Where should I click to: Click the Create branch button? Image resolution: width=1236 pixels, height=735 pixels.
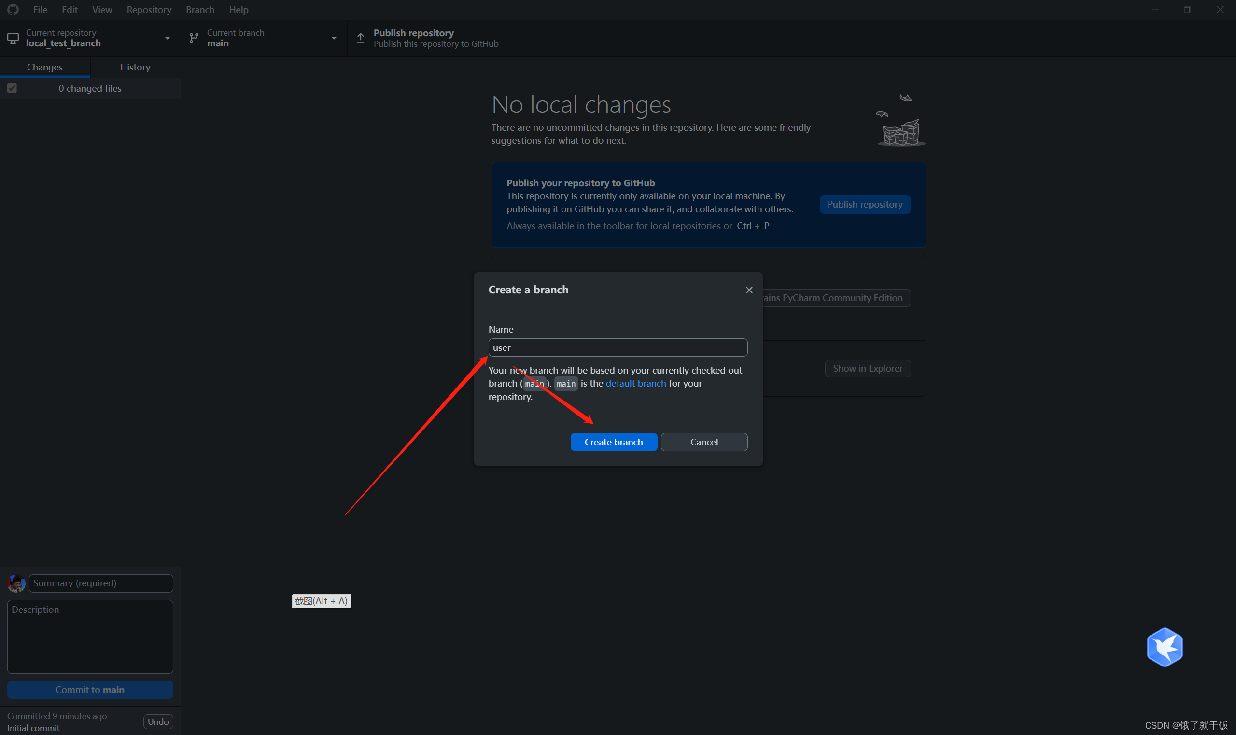pyautogui.click(x=614, y=442)
